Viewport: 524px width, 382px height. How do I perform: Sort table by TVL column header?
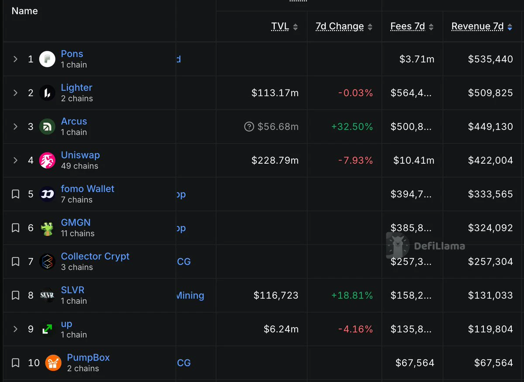click(280, 26)
